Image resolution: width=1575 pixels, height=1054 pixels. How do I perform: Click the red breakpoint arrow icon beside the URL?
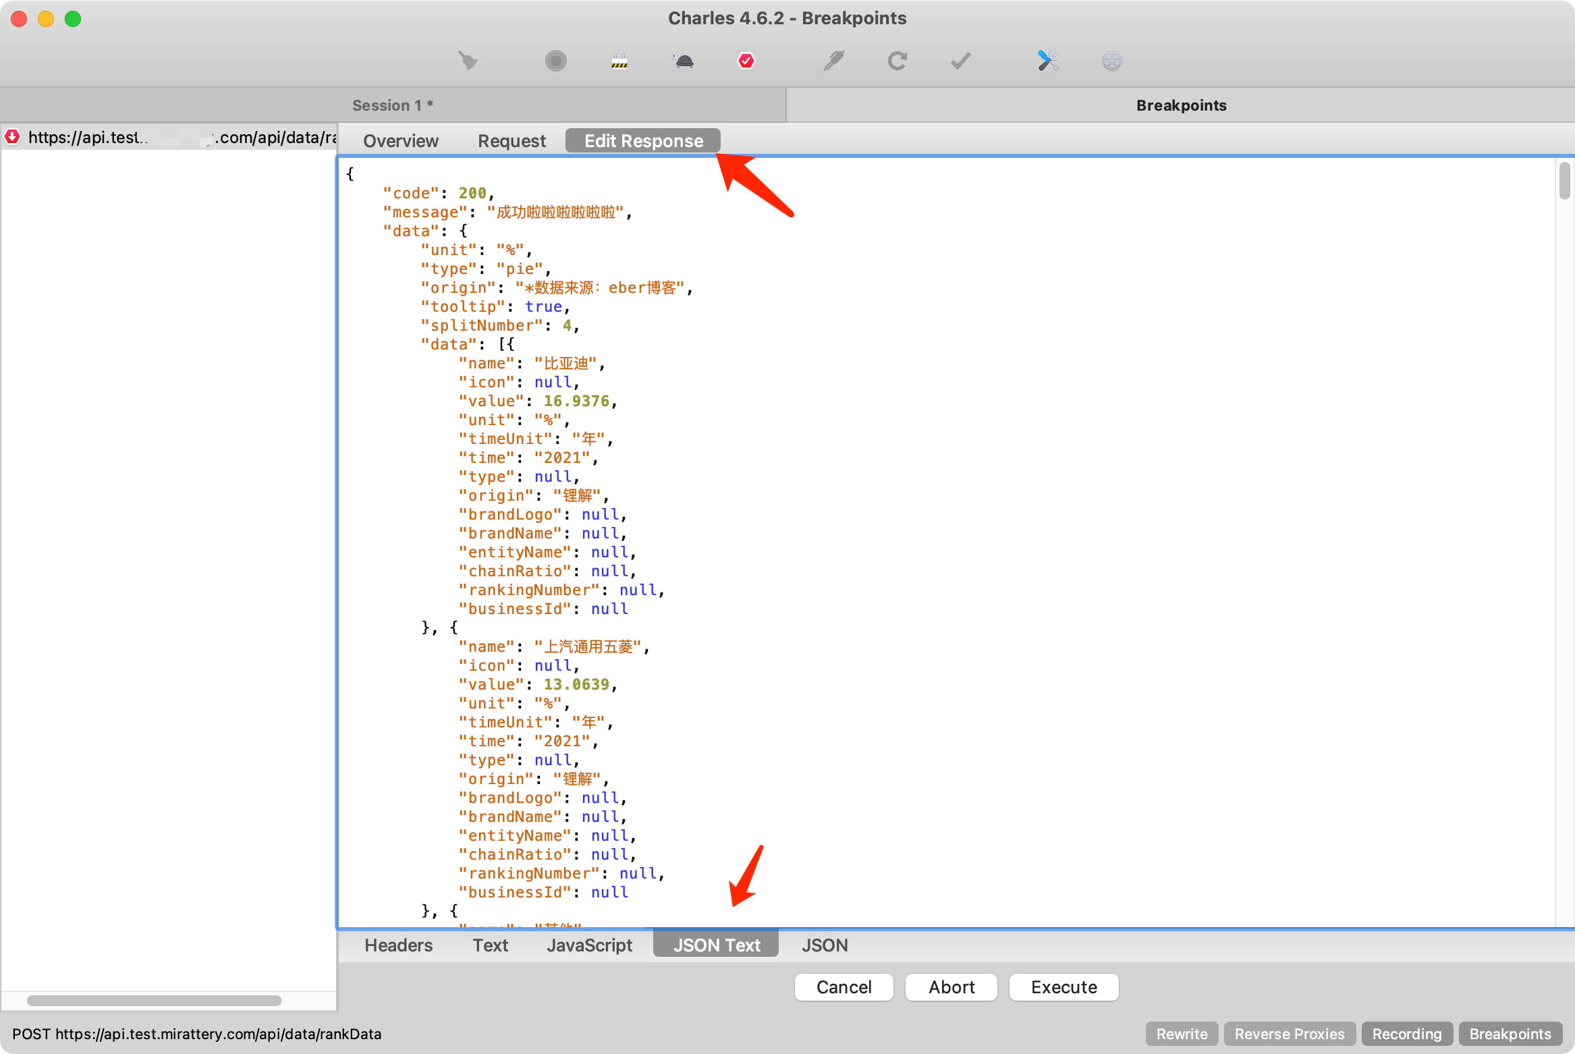pos(12,137)
